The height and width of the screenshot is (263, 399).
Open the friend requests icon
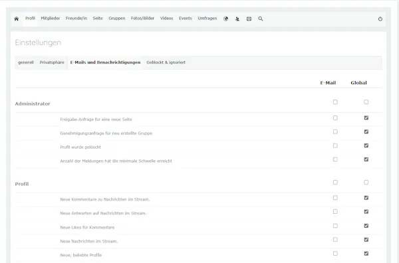[237, 19]
